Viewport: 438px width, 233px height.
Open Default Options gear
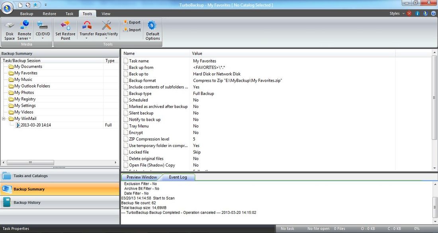(153, 30)
